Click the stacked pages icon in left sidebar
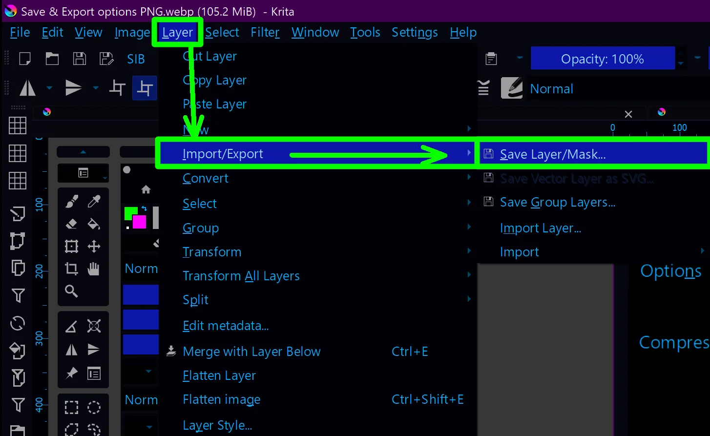The image size is (710, 436). (x=18, y=268)
